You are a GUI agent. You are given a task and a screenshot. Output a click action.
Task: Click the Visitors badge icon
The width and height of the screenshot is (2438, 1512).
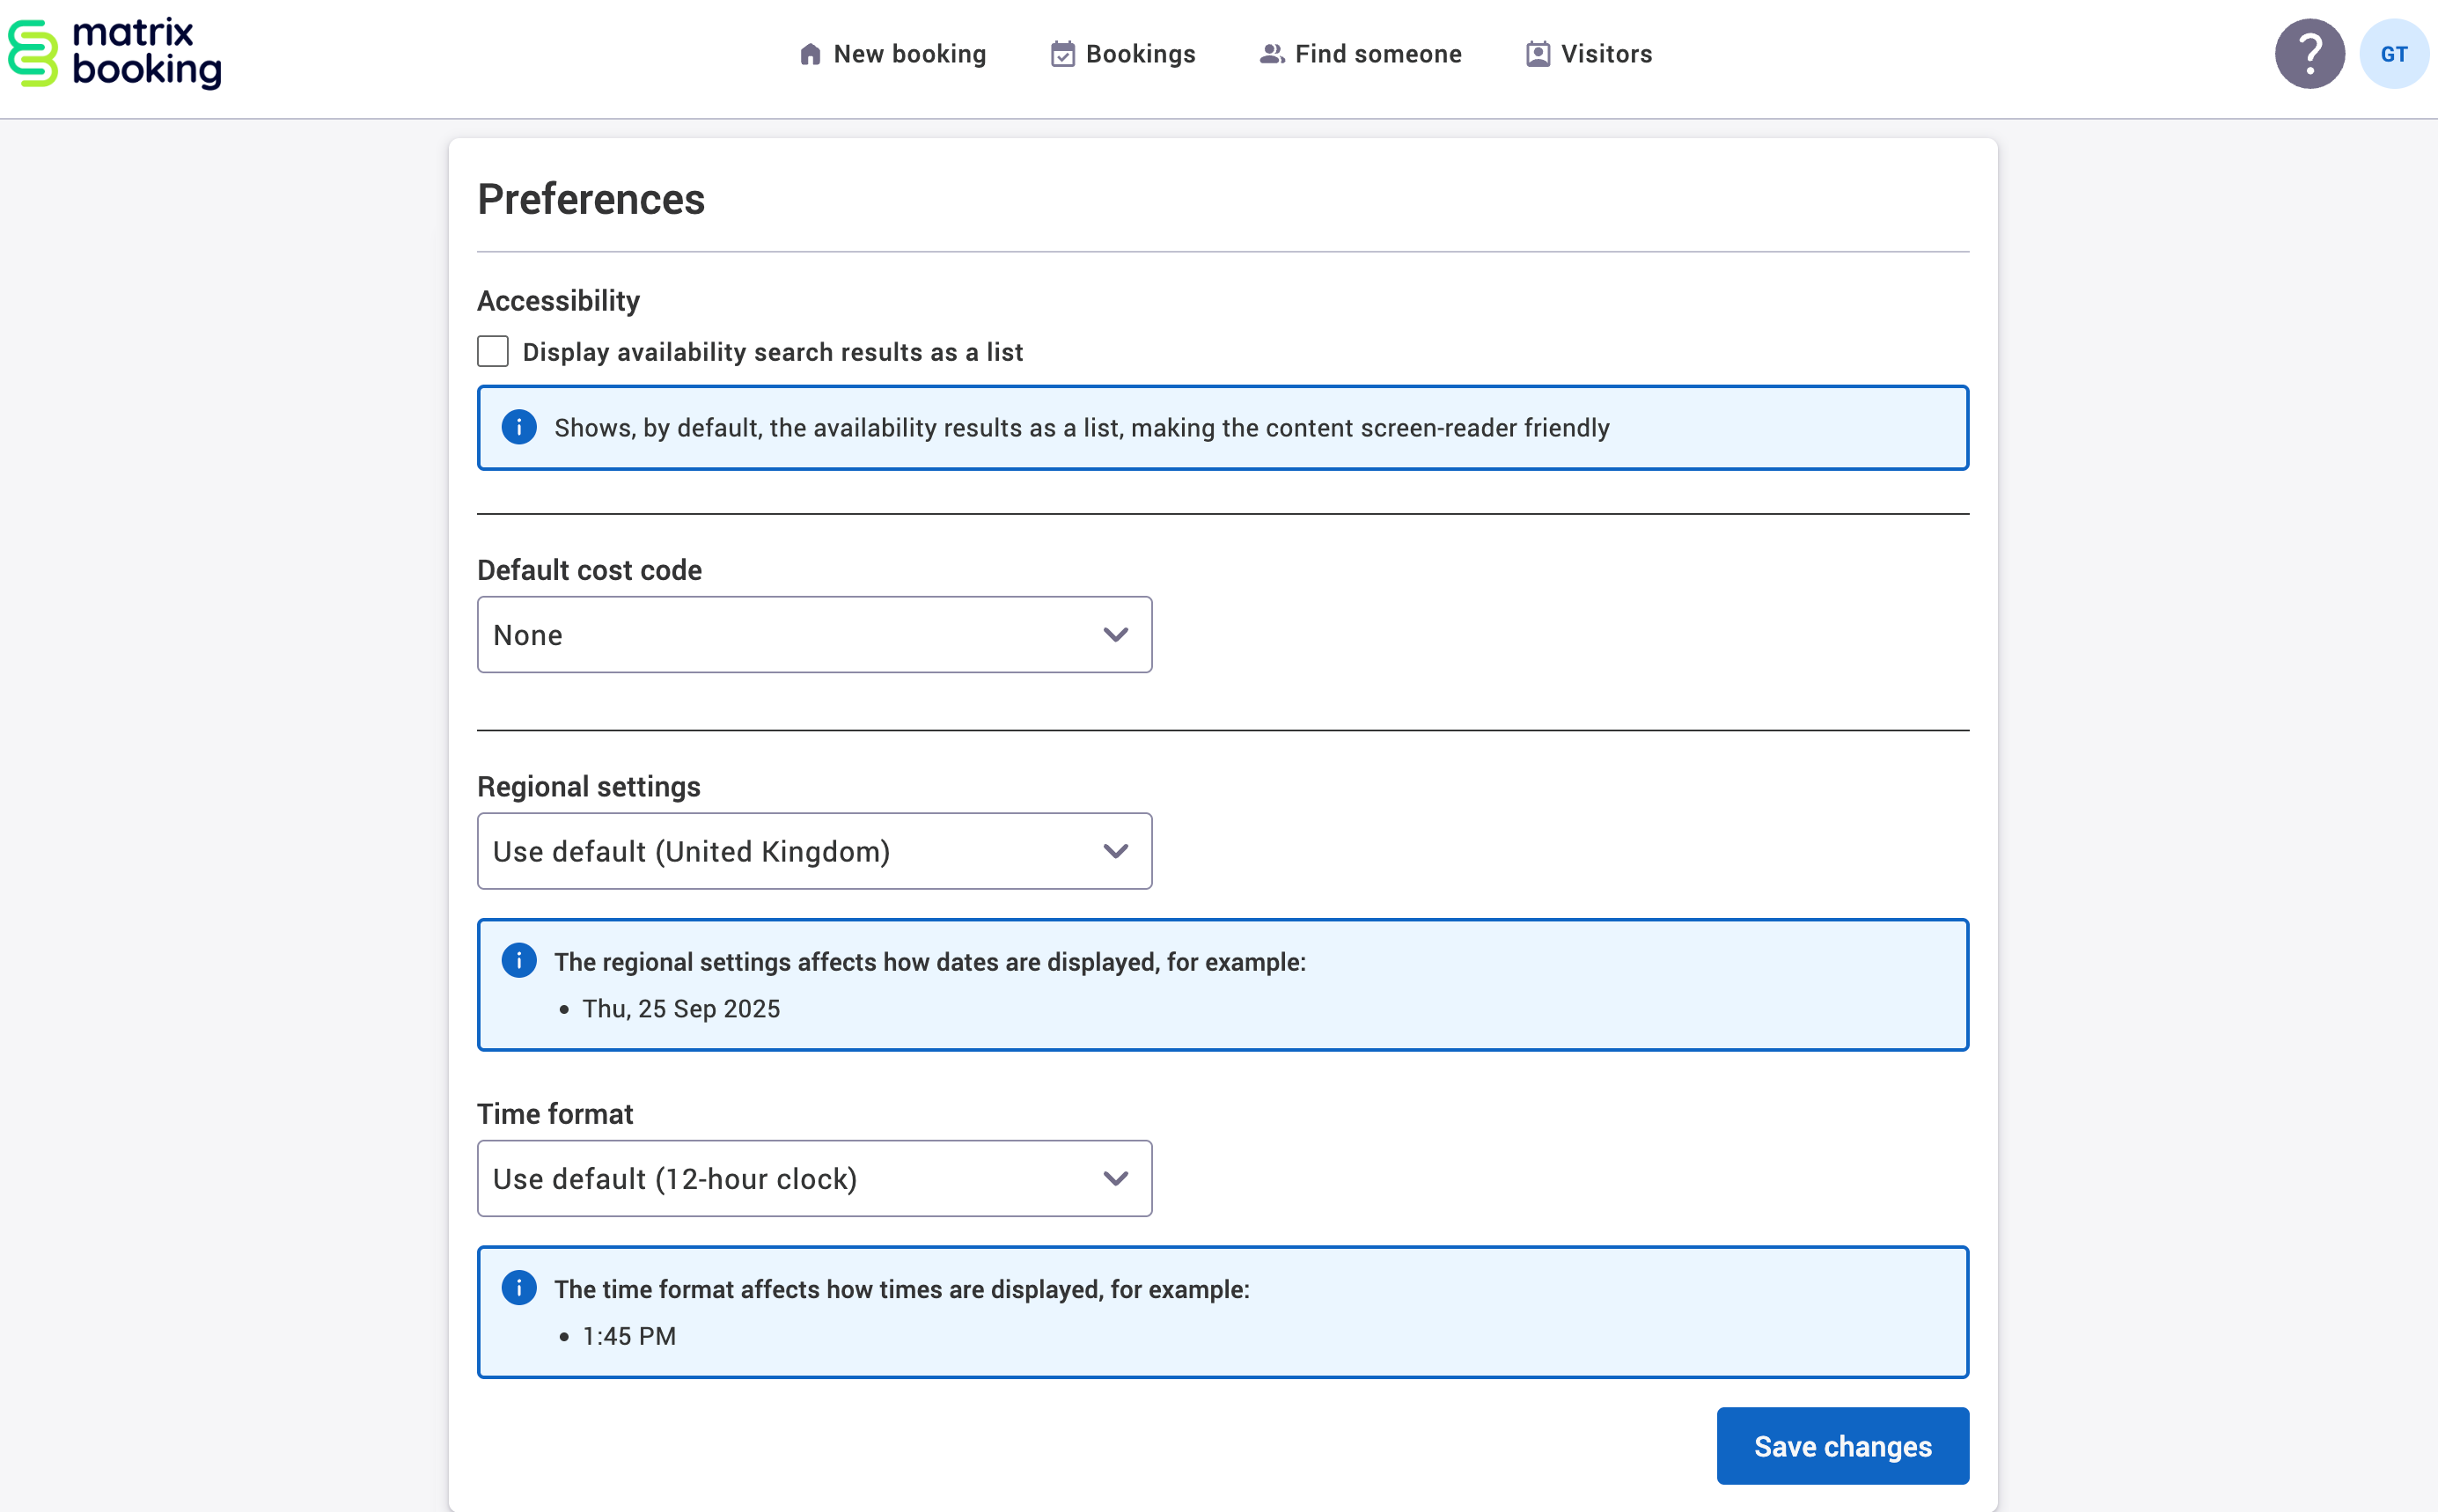click(1537, 54)
